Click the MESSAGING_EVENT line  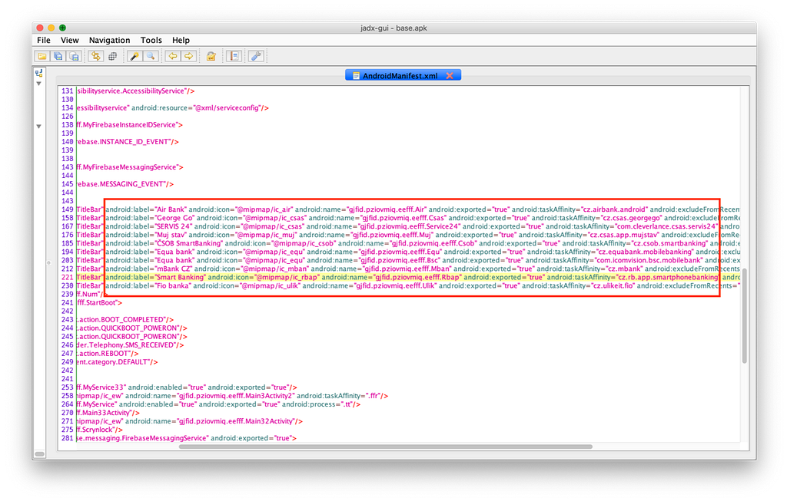(125, 184)
